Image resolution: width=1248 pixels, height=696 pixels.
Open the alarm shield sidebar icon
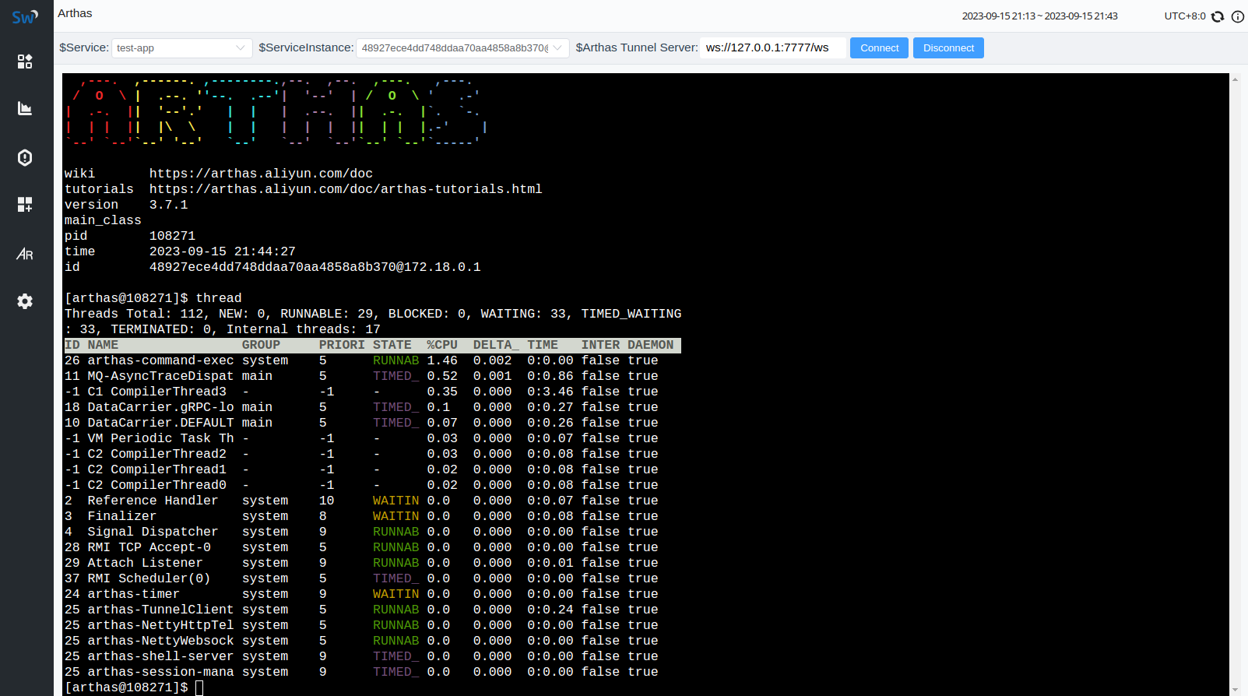coord(25,157)
